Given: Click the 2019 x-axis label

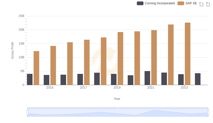Looking at the screenshot, I should (x=117, y=88).
